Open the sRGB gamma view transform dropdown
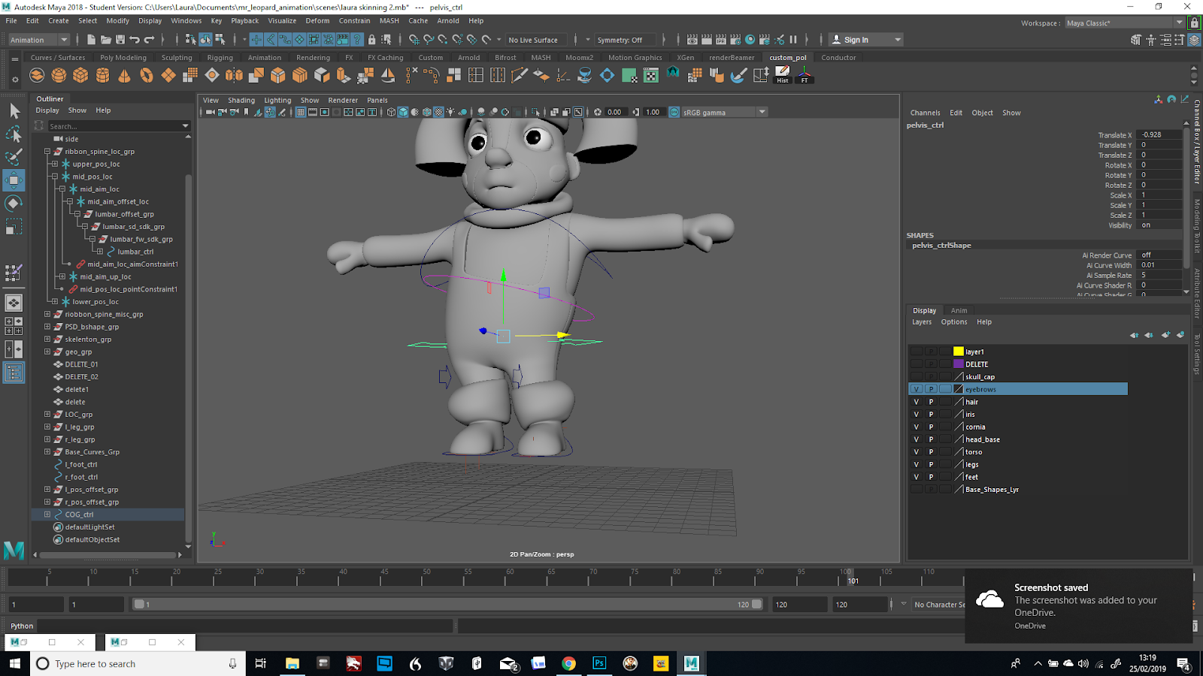This screenshot has width=1203, height=676. point(725,112)
